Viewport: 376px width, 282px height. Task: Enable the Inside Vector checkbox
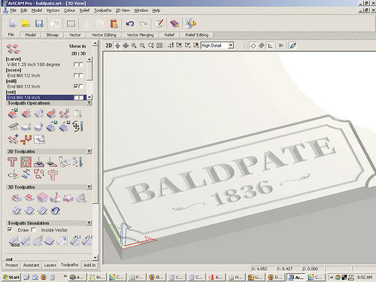pyautogui.click(x=34, y=229)
